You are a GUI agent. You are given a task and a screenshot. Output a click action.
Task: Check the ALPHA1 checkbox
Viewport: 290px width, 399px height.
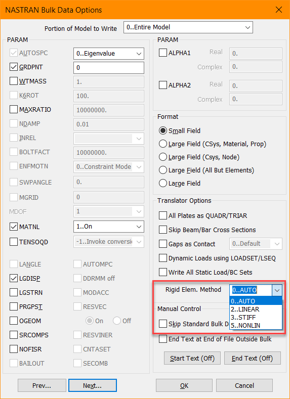[162, 53]
